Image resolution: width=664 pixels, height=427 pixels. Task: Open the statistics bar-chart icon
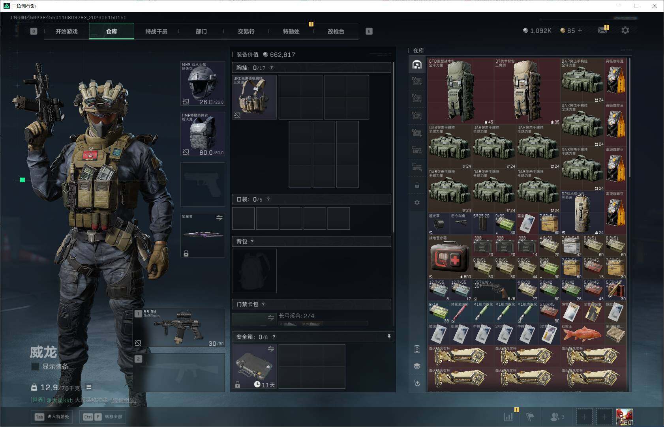tap(508, 416)
